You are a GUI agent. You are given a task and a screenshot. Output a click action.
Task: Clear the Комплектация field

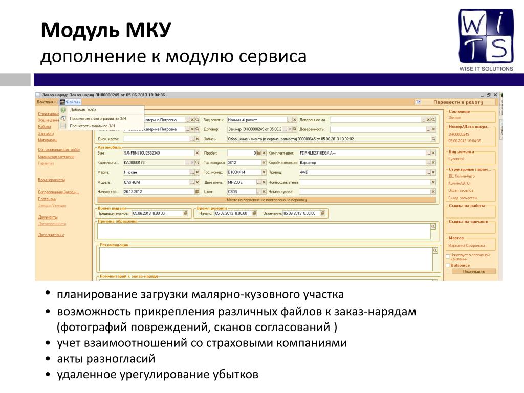[433, 153]
